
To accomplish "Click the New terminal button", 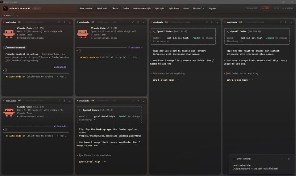I will point(86,8).
